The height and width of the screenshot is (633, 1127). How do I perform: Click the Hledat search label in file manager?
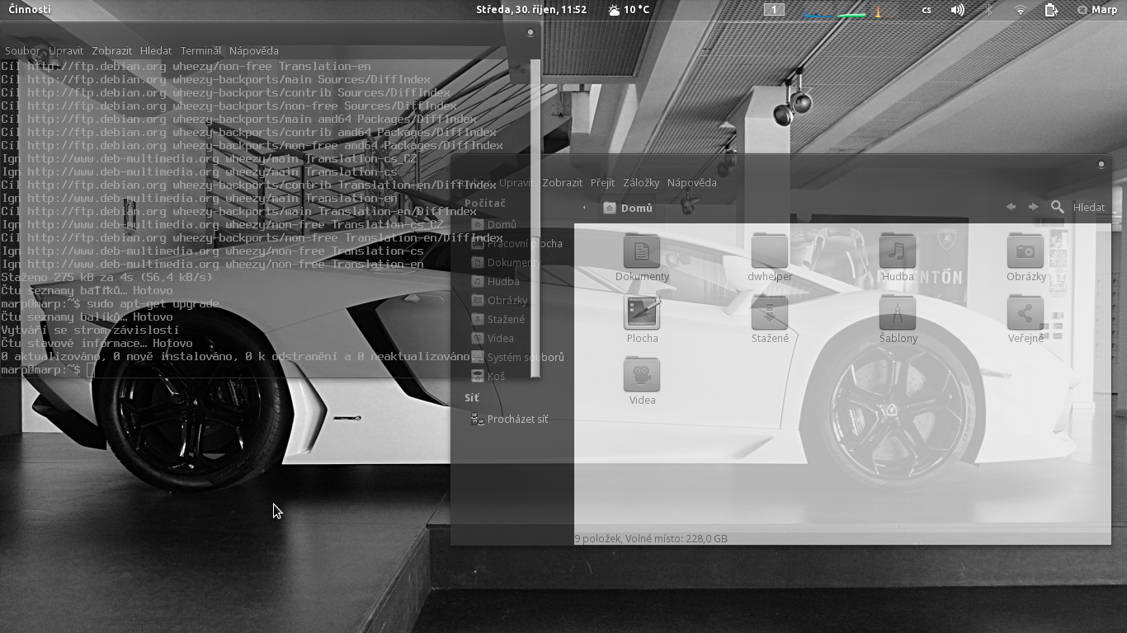(x=1089, y=207)
